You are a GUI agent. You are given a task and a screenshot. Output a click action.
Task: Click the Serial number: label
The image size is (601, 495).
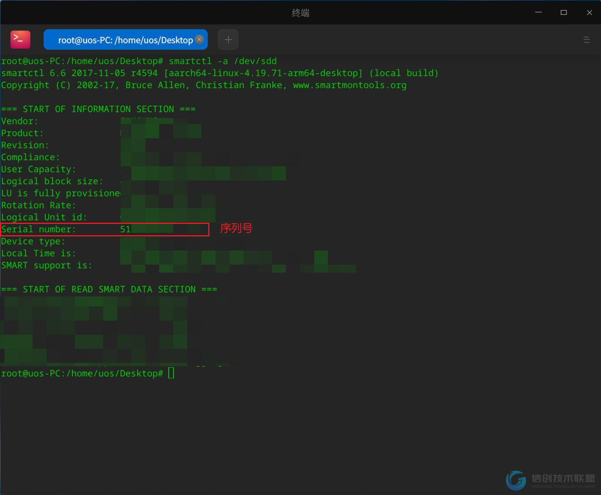39,230
